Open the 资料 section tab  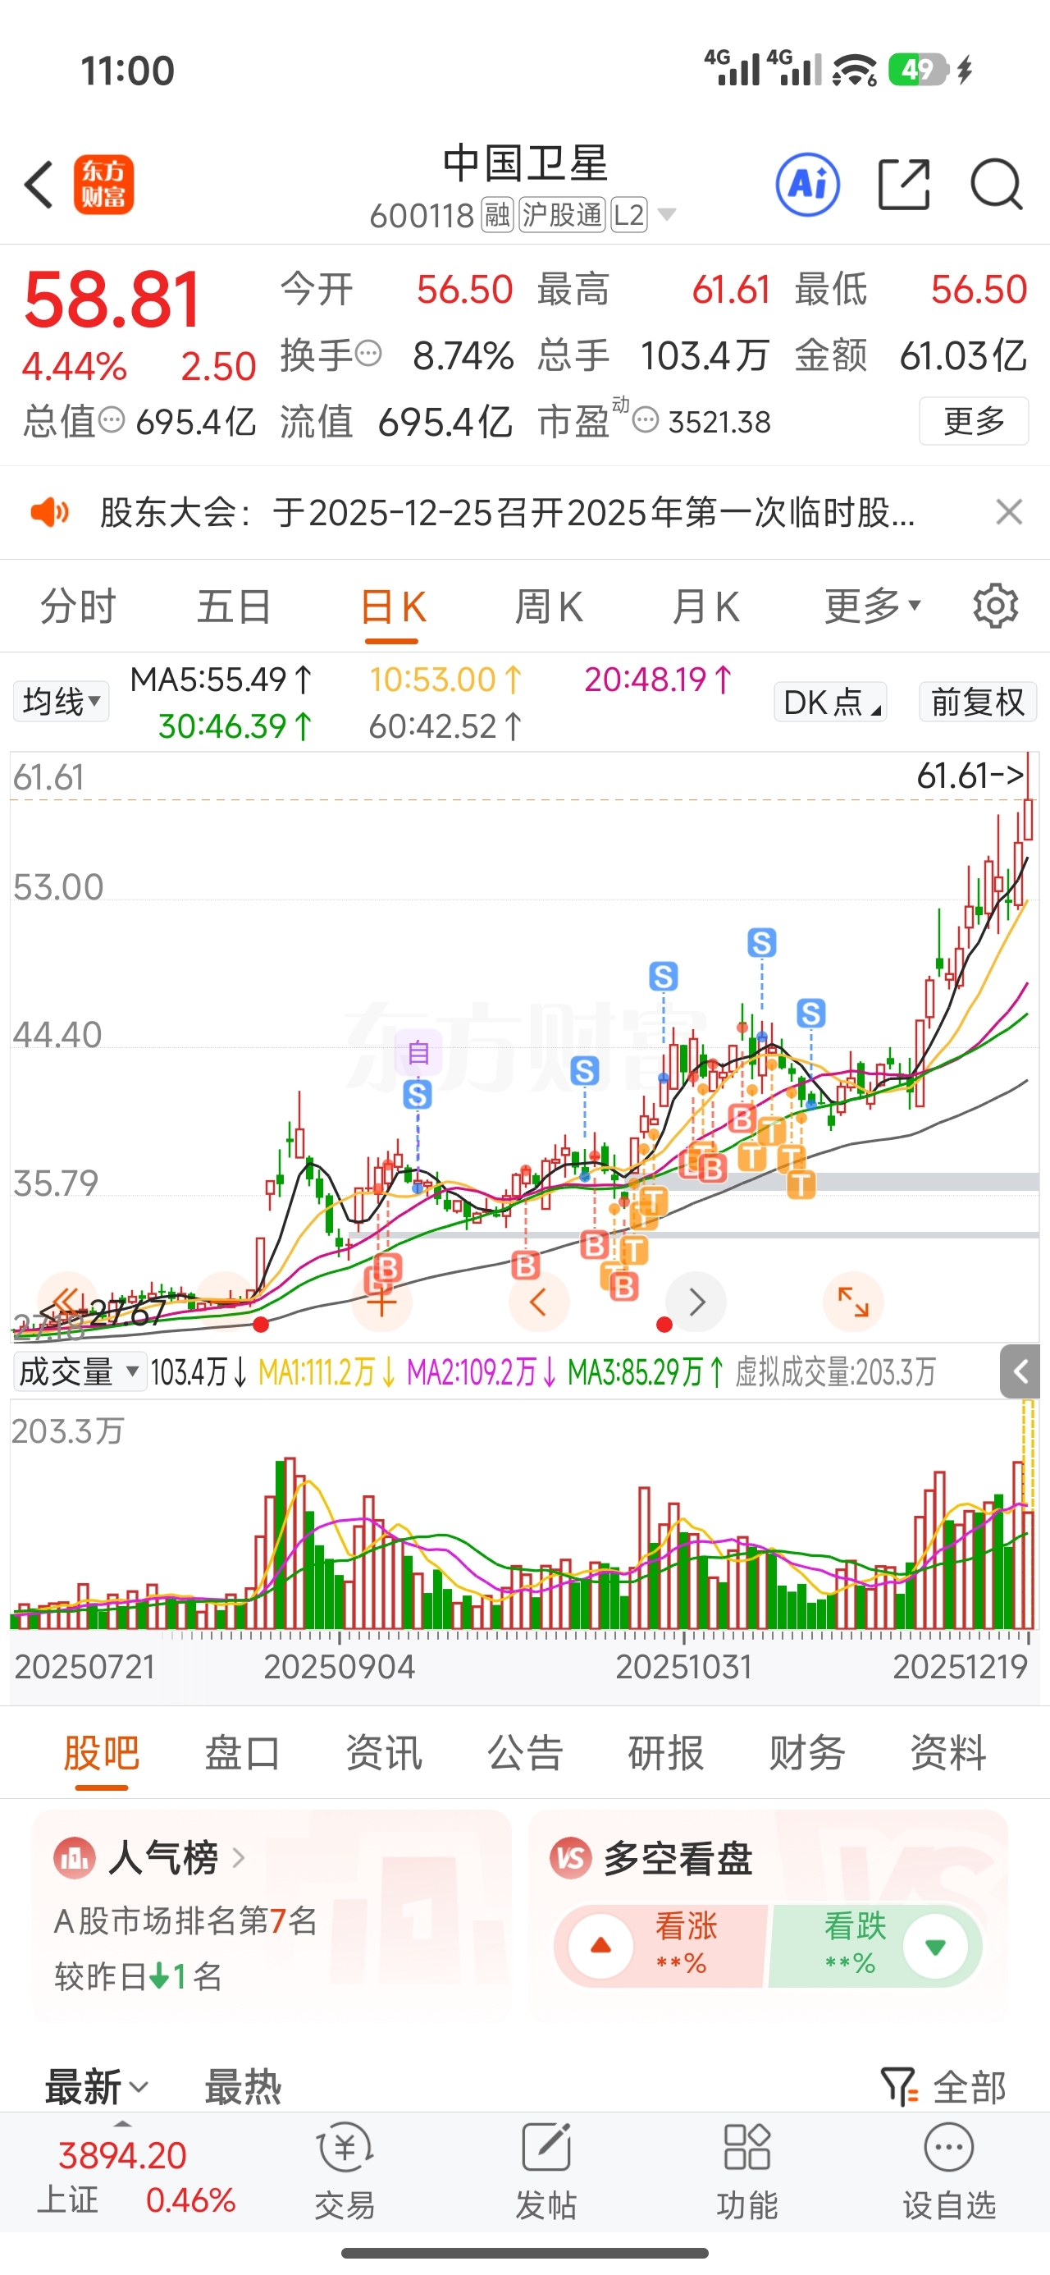948,1753
